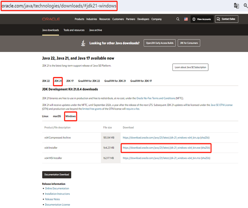
Task: Select GraalVM for JDK 22 tab
Action: pyautogui.click(x=89, y=81)
